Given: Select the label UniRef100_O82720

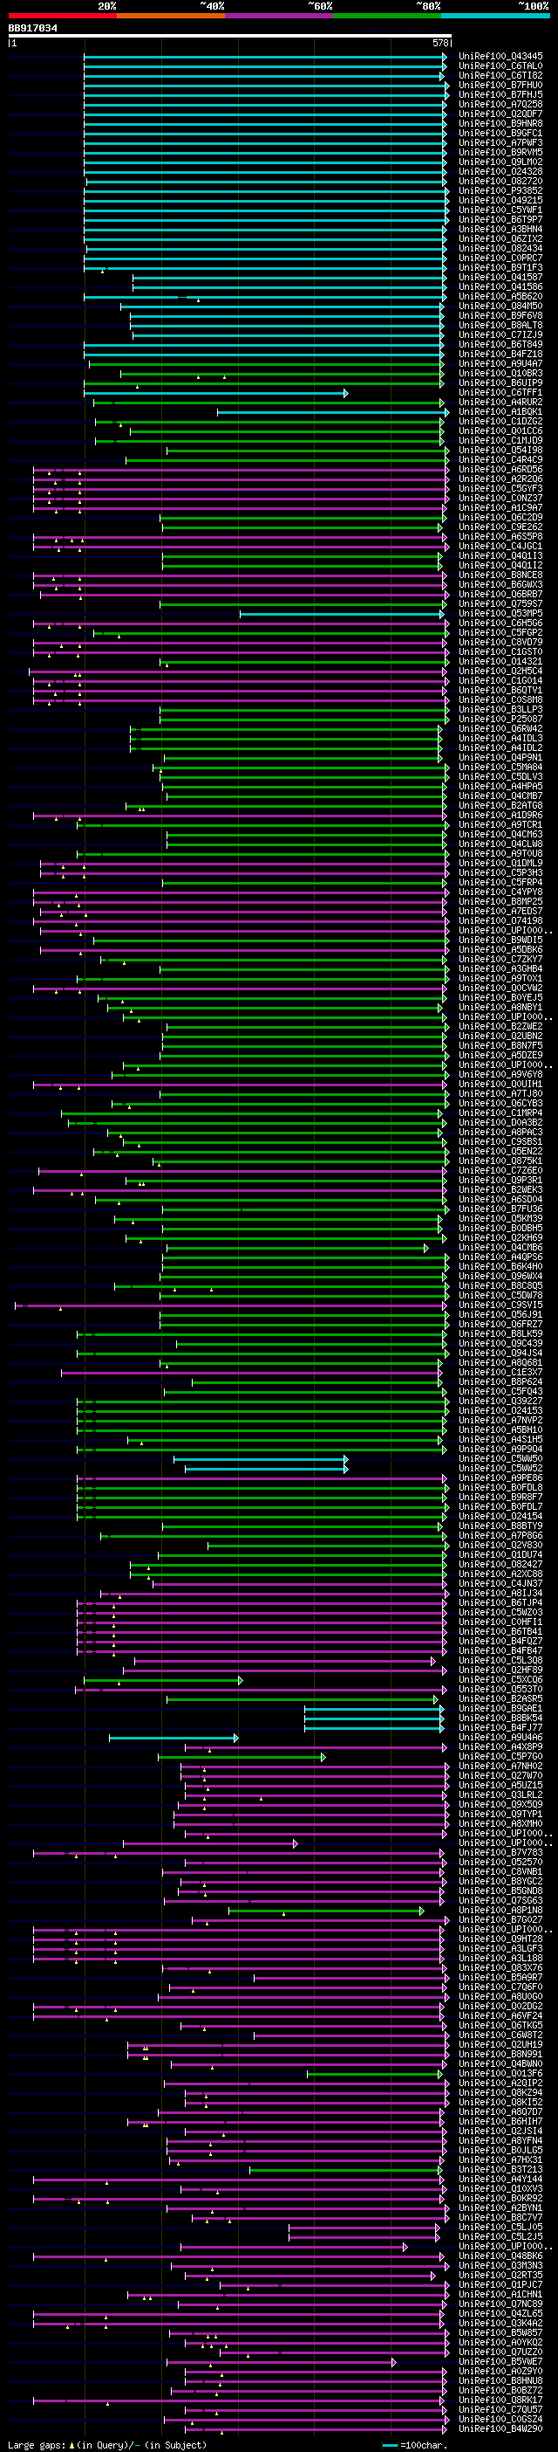Looking at the screenshot, I should pyautogui.click(x=501, y=181).
